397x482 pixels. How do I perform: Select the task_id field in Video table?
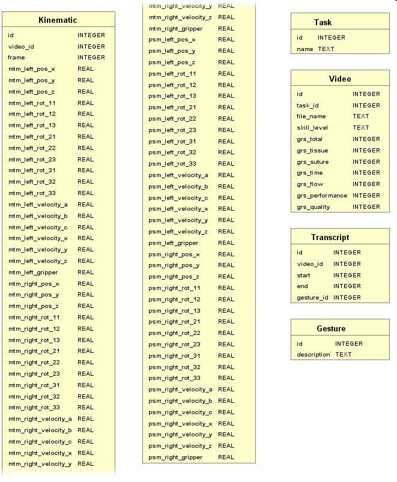[340, 105]
